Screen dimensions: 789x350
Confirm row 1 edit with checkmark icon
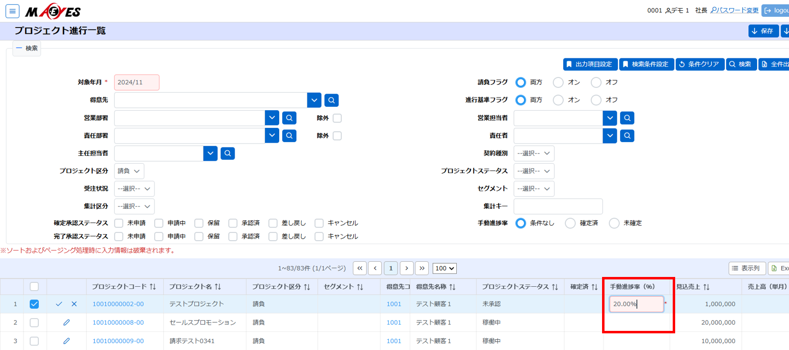(59, 304)
